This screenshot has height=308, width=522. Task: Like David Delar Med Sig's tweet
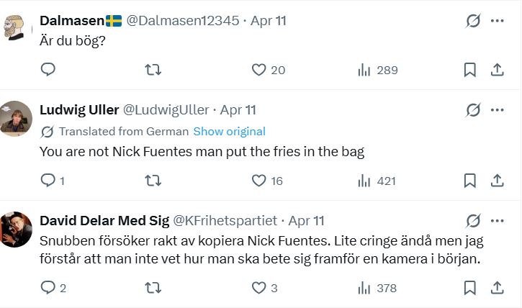258,288
